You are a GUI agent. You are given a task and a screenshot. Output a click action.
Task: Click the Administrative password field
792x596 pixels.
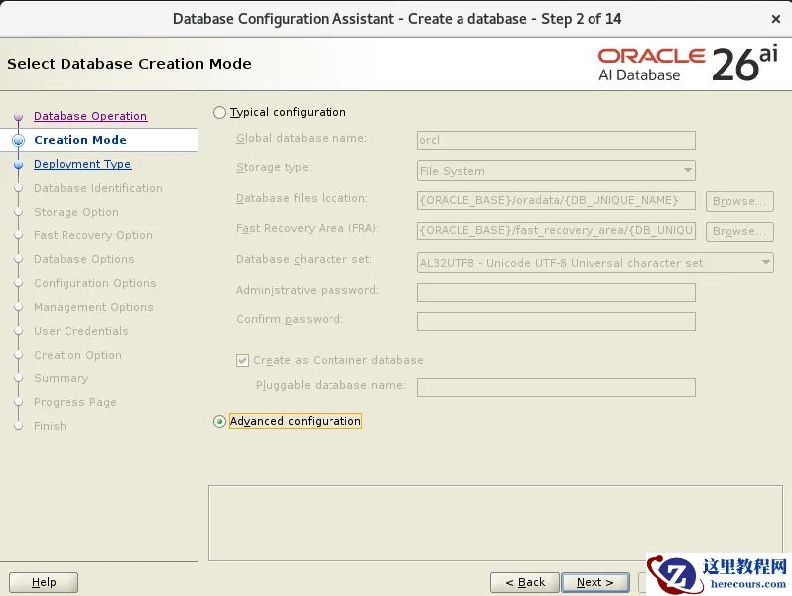tap(556, 293)
